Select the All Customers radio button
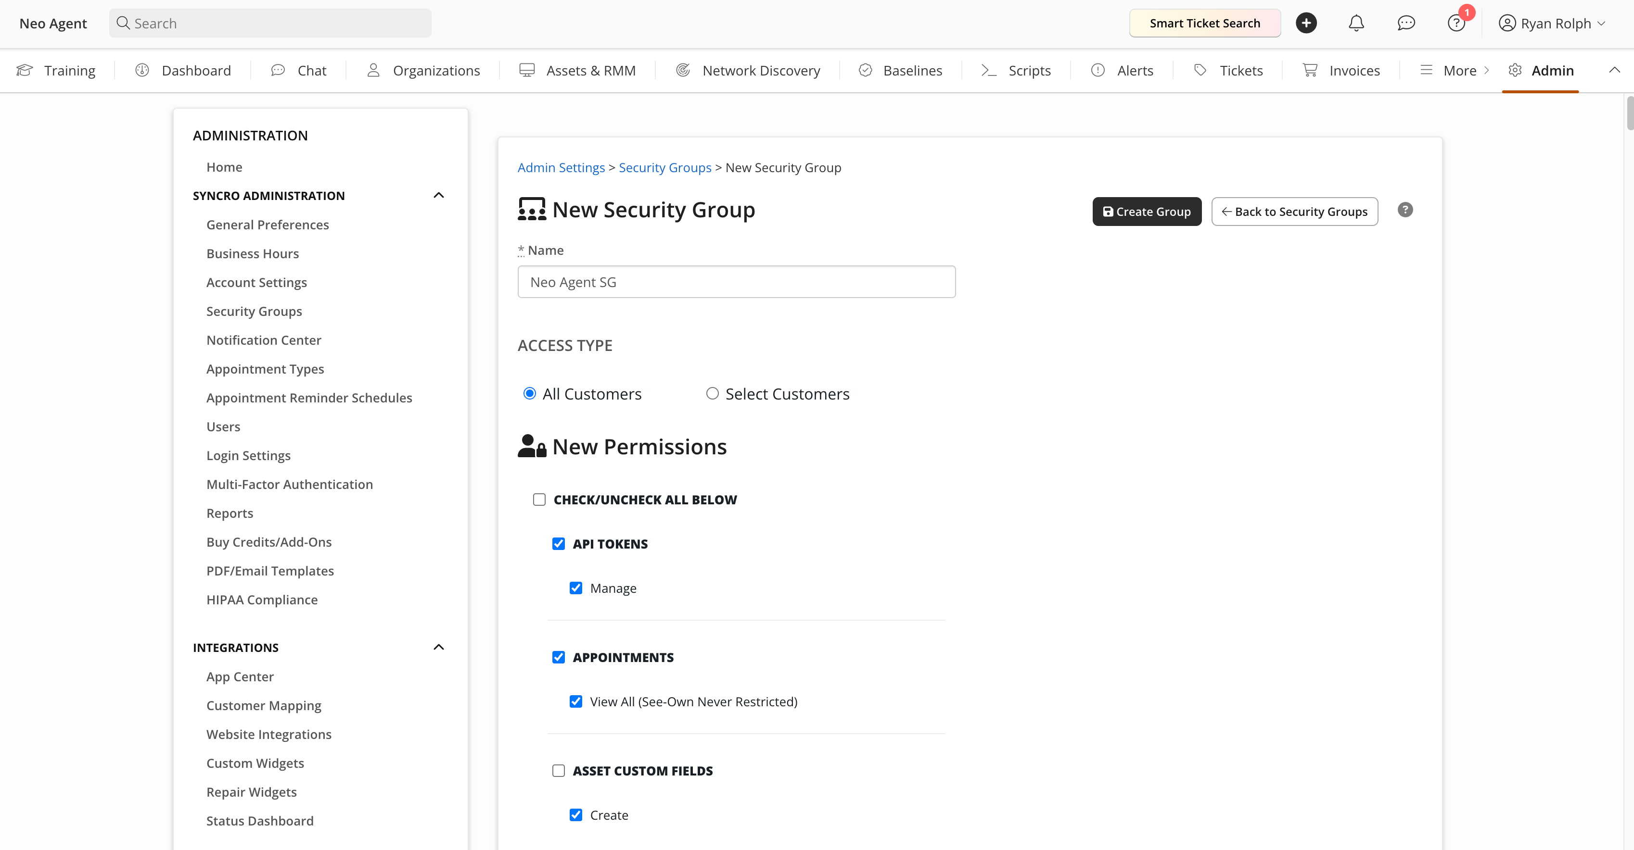 point(530,394)
